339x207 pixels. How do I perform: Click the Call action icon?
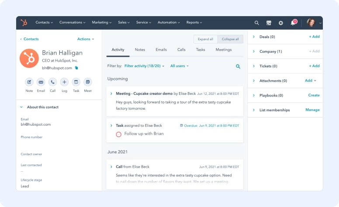(x=52, y=82)
